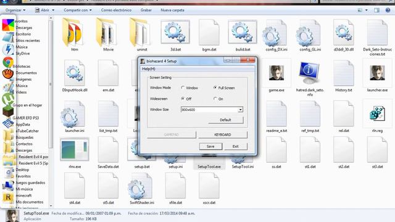The height and width of the screenshot is (222, 395).
Task: Select the Dark_Seto-Instrucciones.txt file icon
Action: coord(377,32)
